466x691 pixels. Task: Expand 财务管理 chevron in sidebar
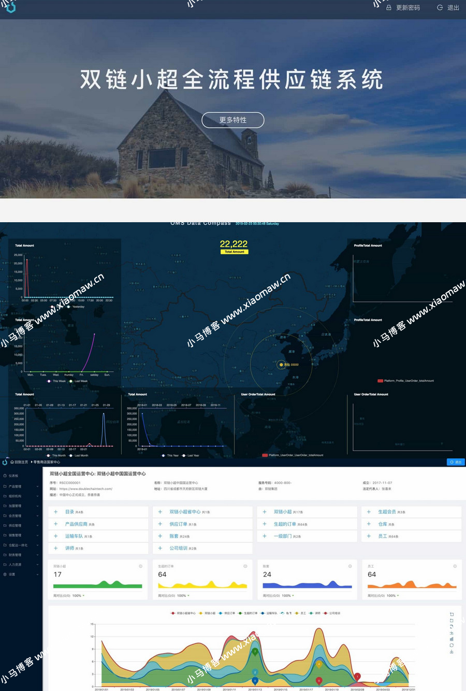pos(38,555)
